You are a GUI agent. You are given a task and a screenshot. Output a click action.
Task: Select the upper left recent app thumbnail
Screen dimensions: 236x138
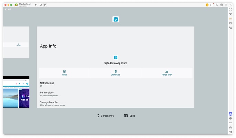[x=16, y=42]
